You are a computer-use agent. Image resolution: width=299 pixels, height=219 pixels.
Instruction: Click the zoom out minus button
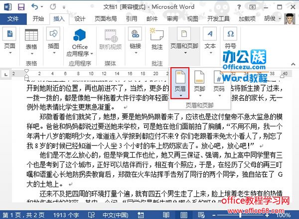pyautogui.click(x=214, y=216)
